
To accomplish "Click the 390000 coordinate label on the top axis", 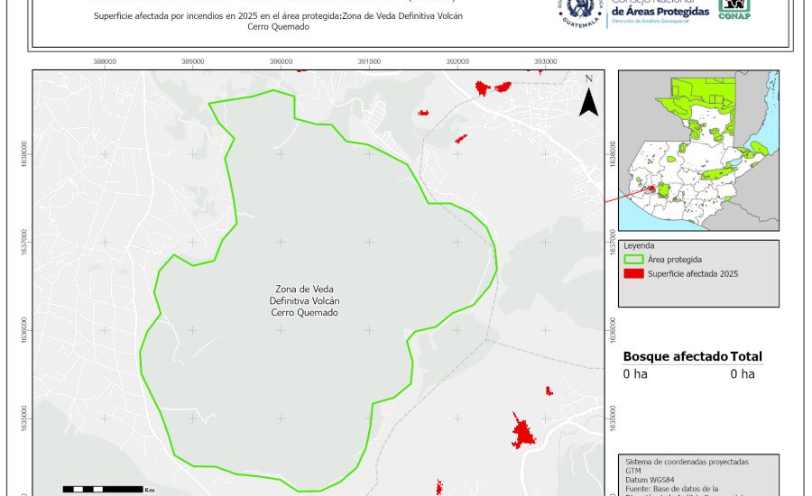I will [281, 61].
